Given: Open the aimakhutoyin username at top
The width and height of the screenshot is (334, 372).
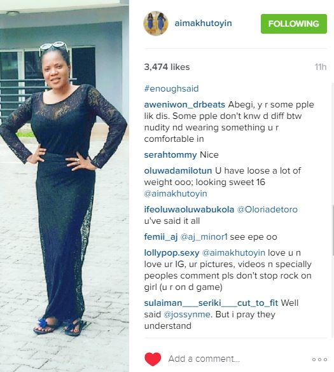Looking at the screenshot, I should click(203, 24).
